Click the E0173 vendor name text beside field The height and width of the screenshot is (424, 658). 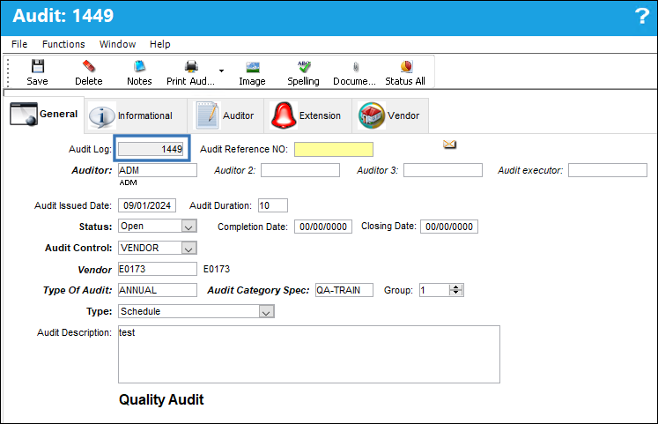[x=217, y=269]
